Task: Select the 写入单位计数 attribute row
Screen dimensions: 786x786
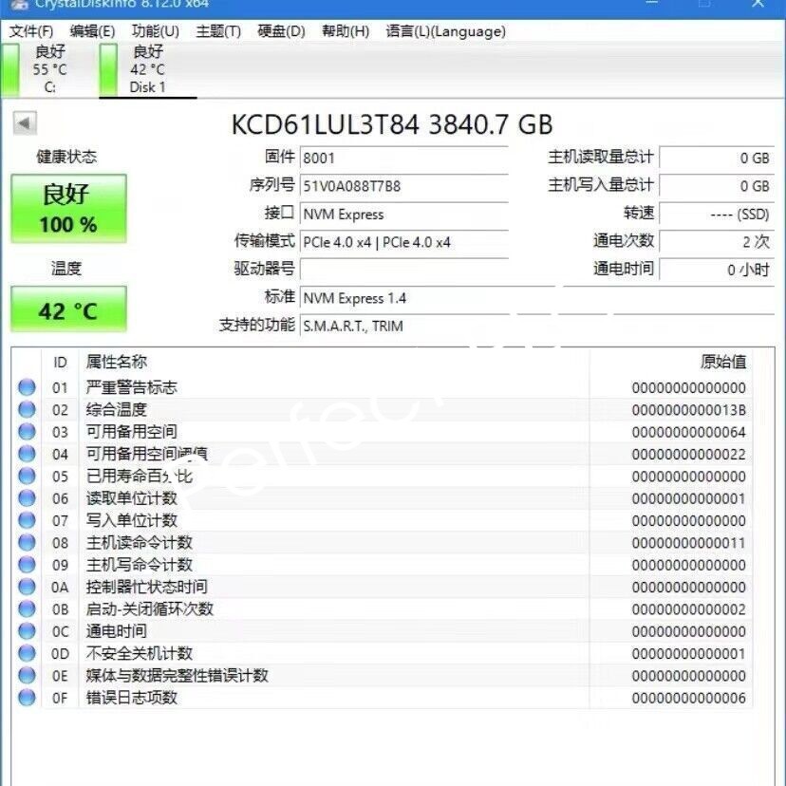Action: [x=382, y=520]
